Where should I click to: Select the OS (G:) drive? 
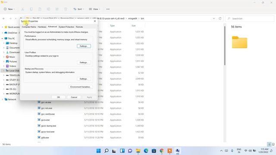click(x=13, y=89)
